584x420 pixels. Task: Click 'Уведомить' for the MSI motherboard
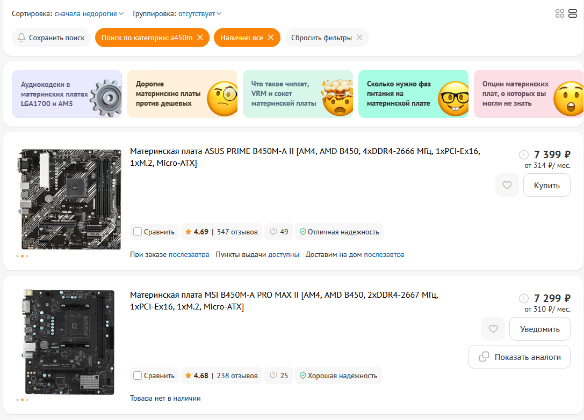[x=540, y=329]
